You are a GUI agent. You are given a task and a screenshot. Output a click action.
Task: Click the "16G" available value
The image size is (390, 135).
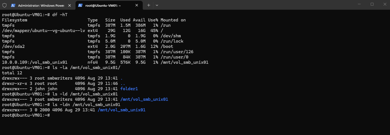coord(142,31)
